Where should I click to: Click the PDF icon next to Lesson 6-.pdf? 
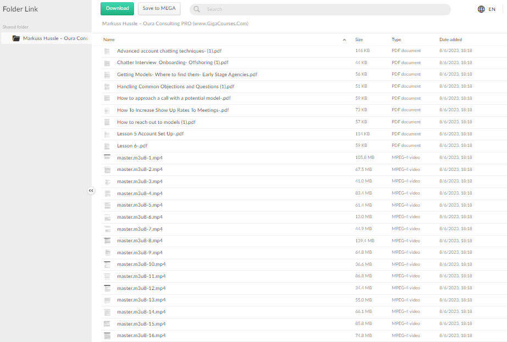[108, 146]
